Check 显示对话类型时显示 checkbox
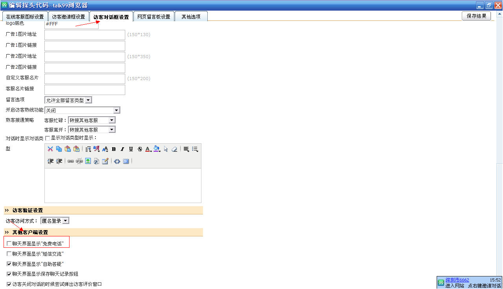 click(48, 138)
